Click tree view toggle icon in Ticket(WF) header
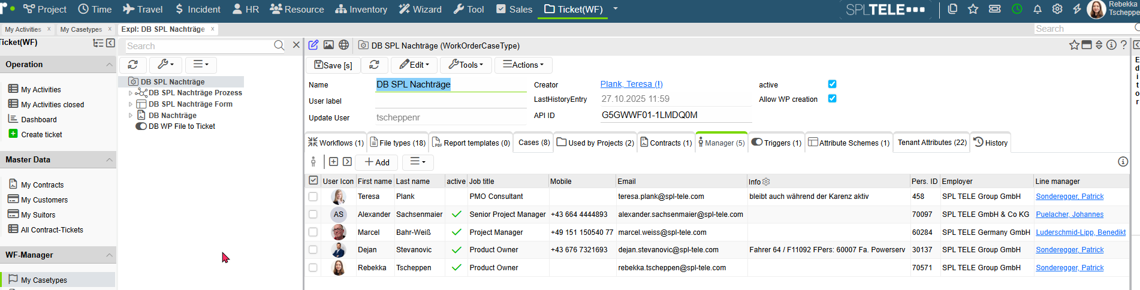Viewport: 1140px width, 290px height. tap(98, 43)
